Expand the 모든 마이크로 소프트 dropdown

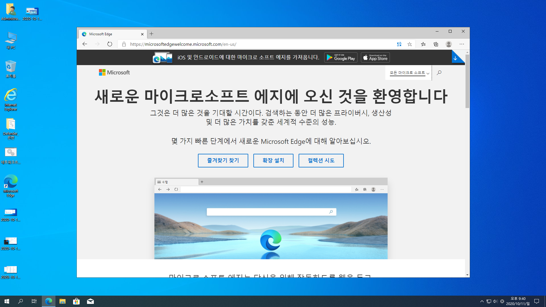click(409, 73)
